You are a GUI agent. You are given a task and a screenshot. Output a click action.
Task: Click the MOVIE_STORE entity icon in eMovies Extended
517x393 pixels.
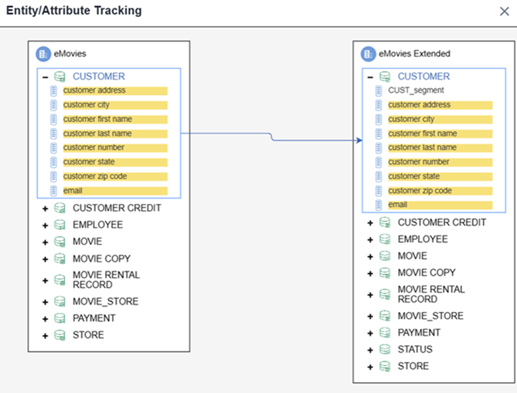pyautogui.click(x=385, y=316)
